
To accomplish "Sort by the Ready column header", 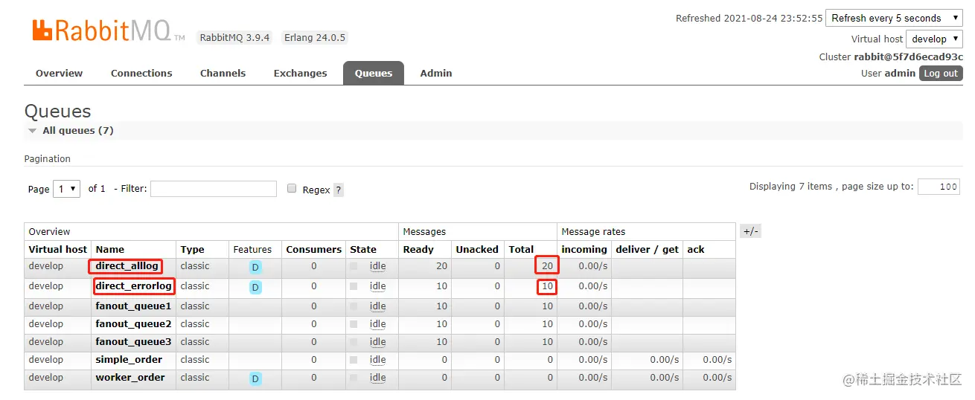I will click(x=418, y=249).
